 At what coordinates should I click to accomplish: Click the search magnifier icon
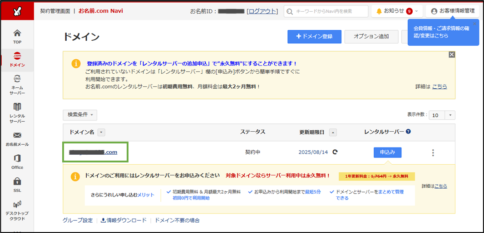(x=289, y=11)
